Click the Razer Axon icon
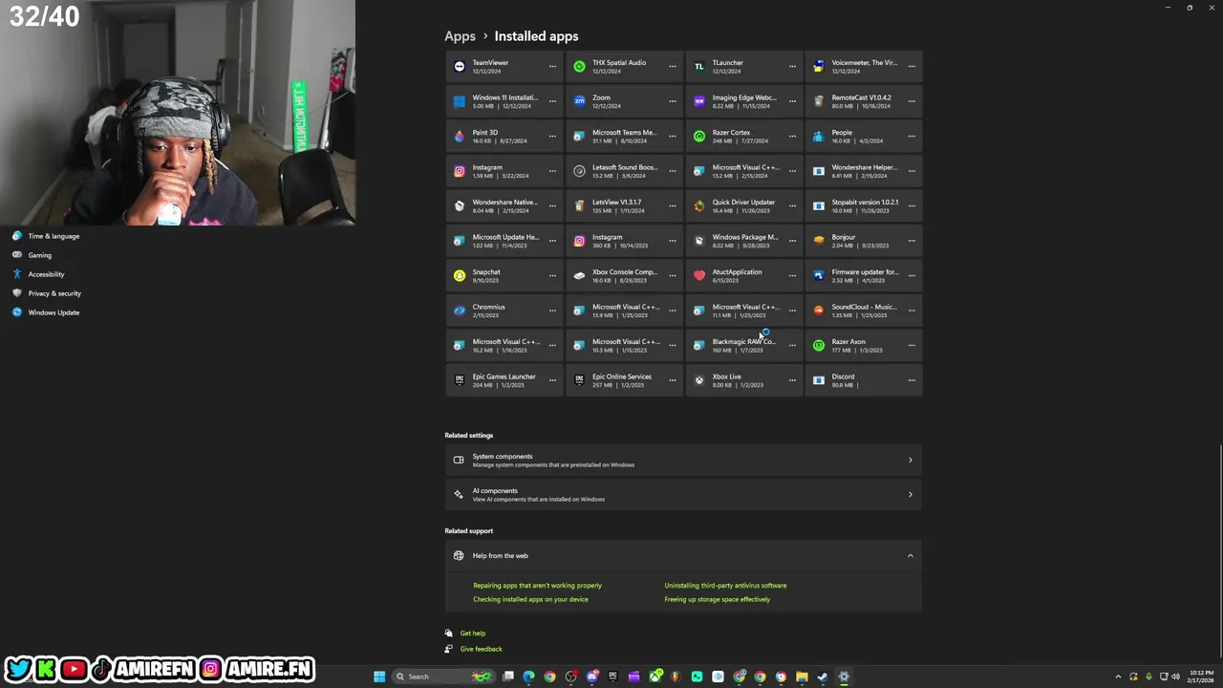 coord(819,346)
